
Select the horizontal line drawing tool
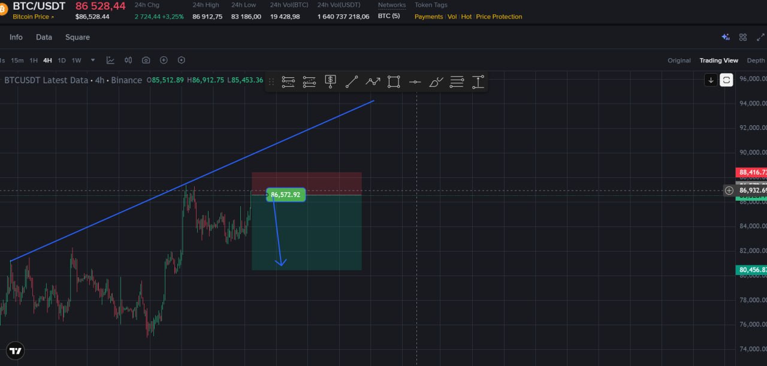tap(415, 82)
